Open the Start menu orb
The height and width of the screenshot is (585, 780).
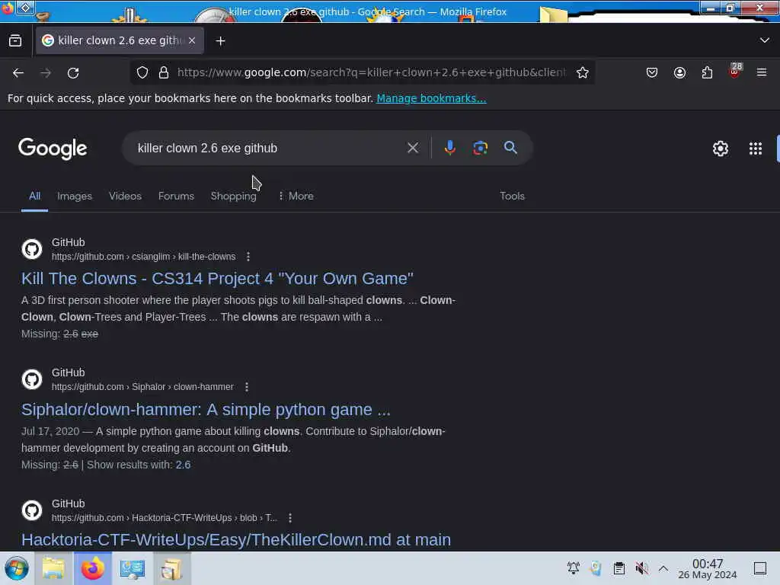(17, 568)
